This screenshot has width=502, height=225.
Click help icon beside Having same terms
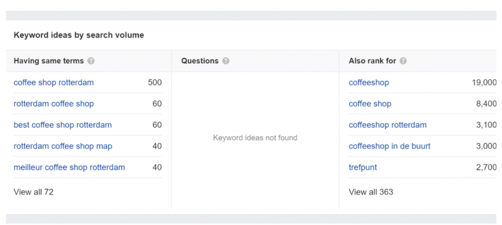[x=91, y=61]
